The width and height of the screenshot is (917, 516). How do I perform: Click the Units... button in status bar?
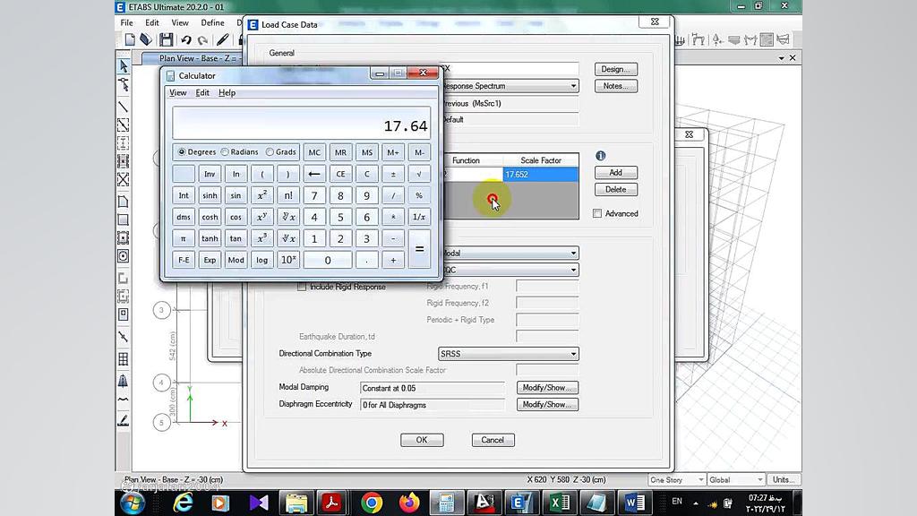783,480
